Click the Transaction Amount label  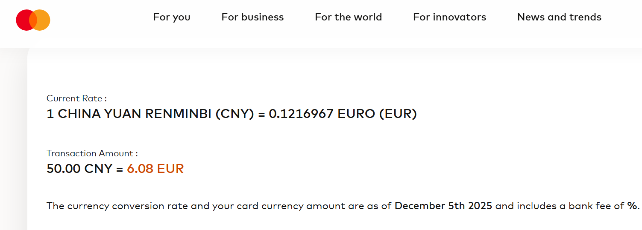click(92, 153)
